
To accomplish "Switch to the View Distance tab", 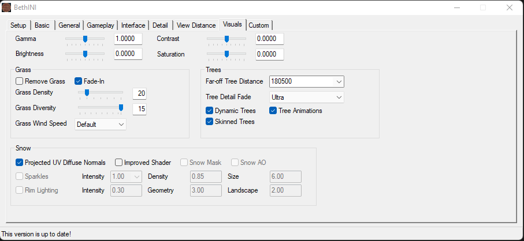I will (x=195, y=25).
